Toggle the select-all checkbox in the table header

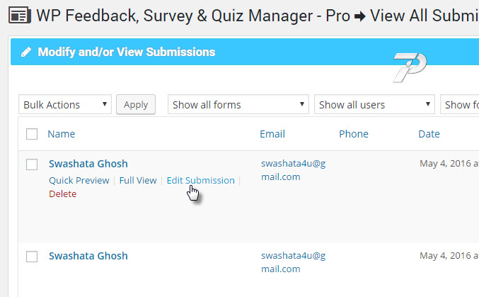(x=31, y=134)
